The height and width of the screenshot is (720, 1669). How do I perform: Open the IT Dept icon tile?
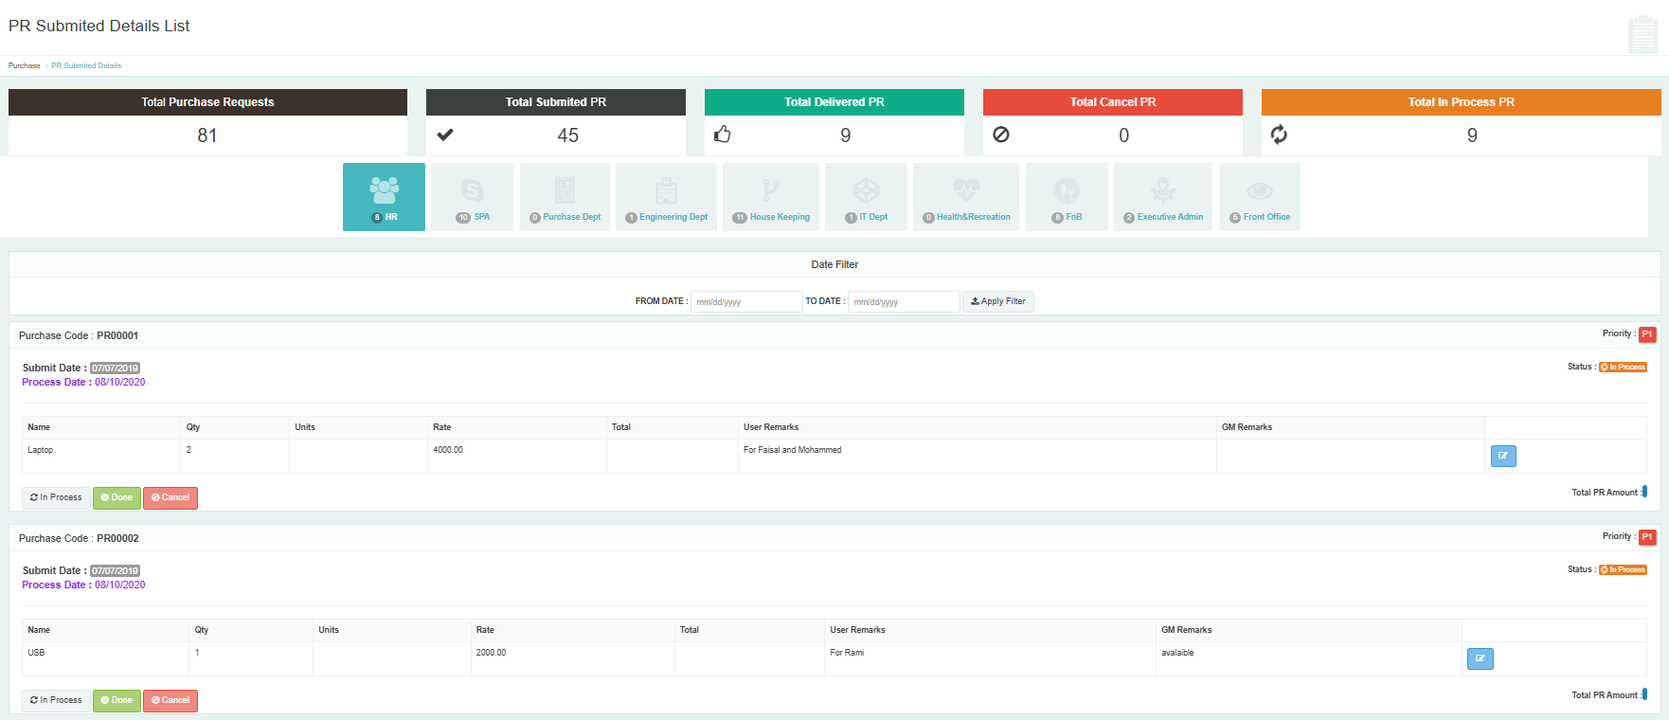pyautogui.click(x=866, y=197)
